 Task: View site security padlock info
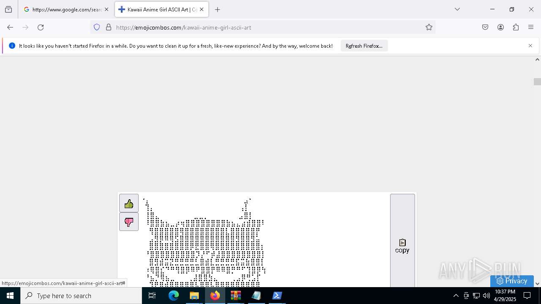click(109, 27)
